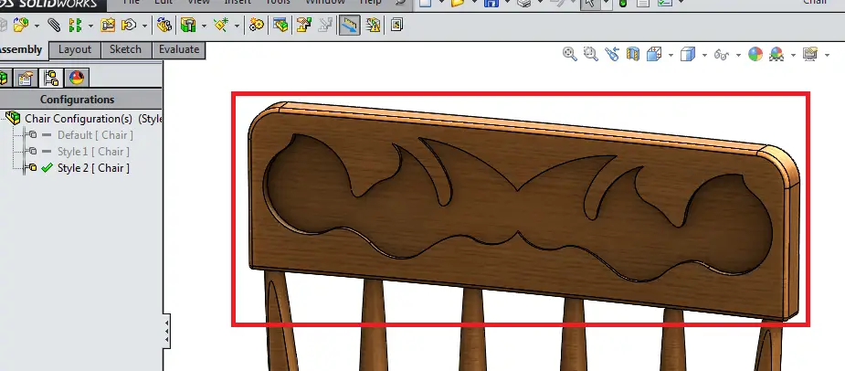
Task: Select the Style 1 [ Chair ] configuration
Action: tap(94, 152)
